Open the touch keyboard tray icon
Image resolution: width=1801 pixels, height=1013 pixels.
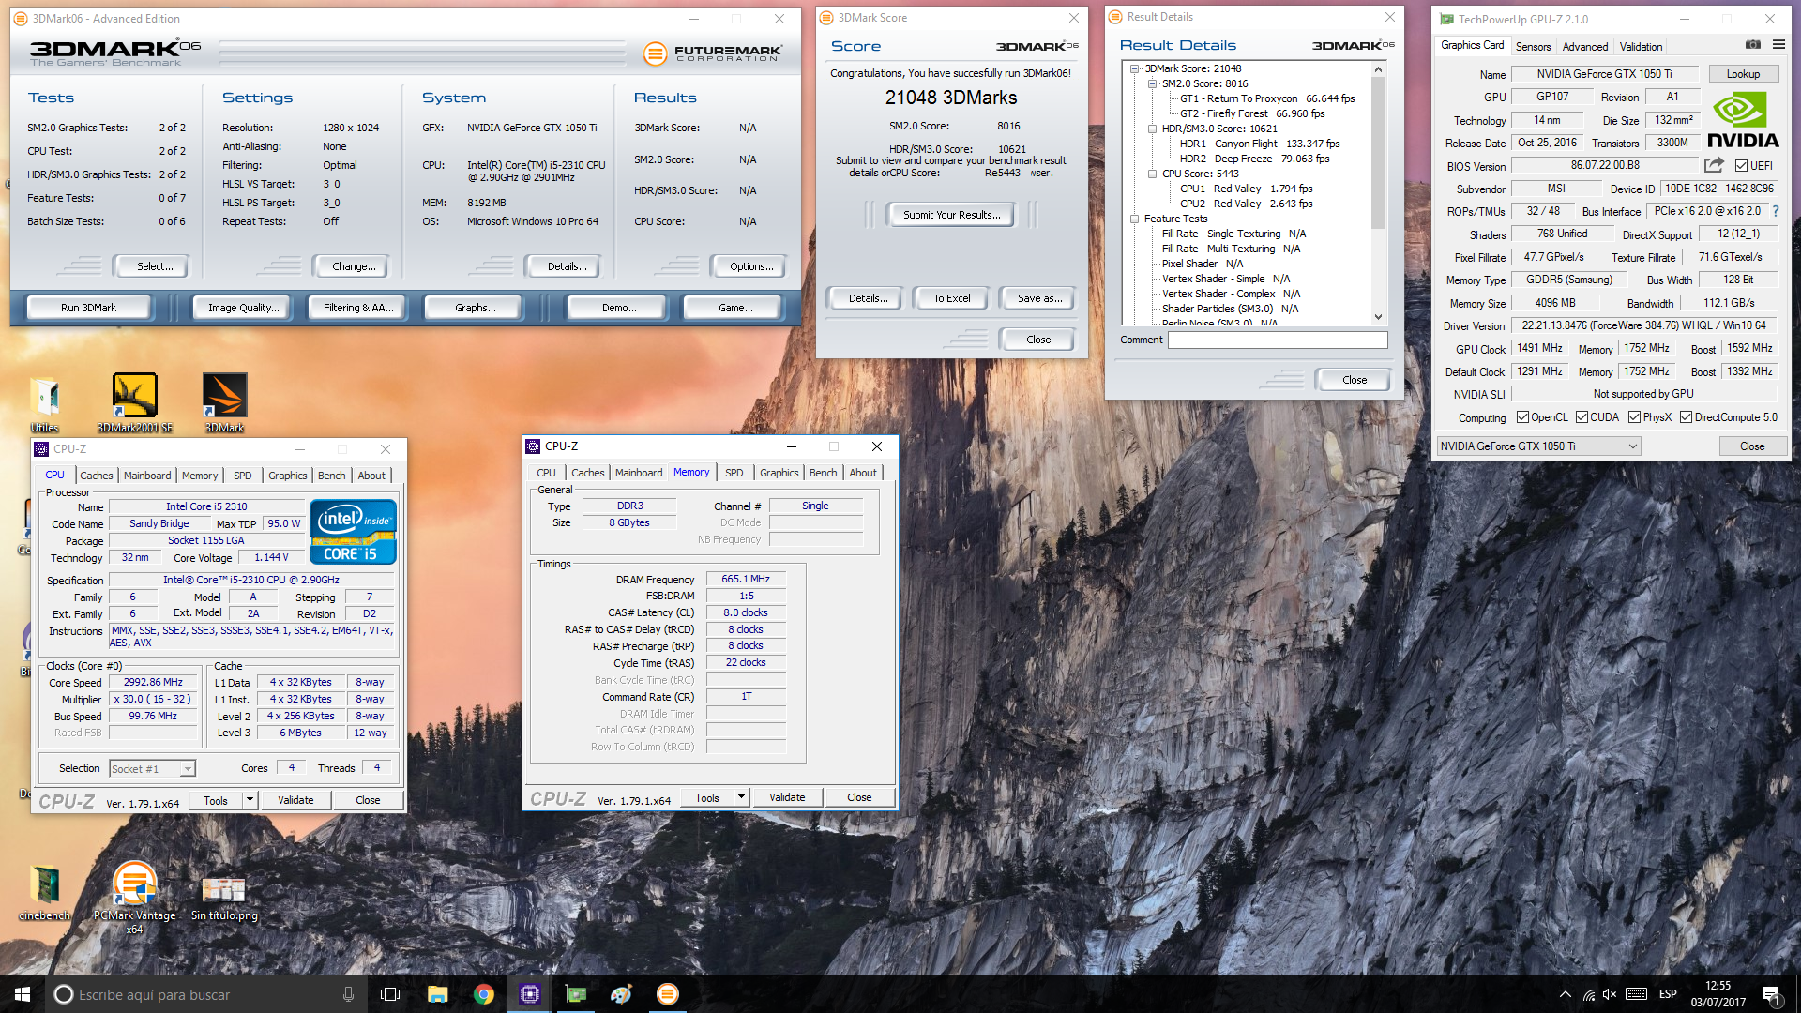1636,994
